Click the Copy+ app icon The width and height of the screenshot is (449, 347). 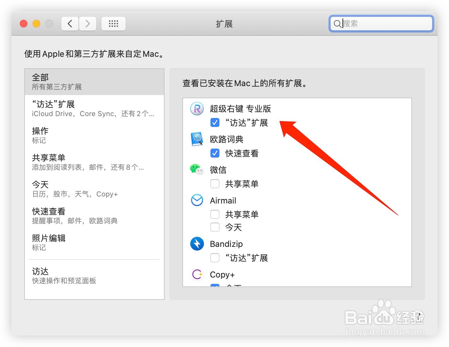[197, 274]
